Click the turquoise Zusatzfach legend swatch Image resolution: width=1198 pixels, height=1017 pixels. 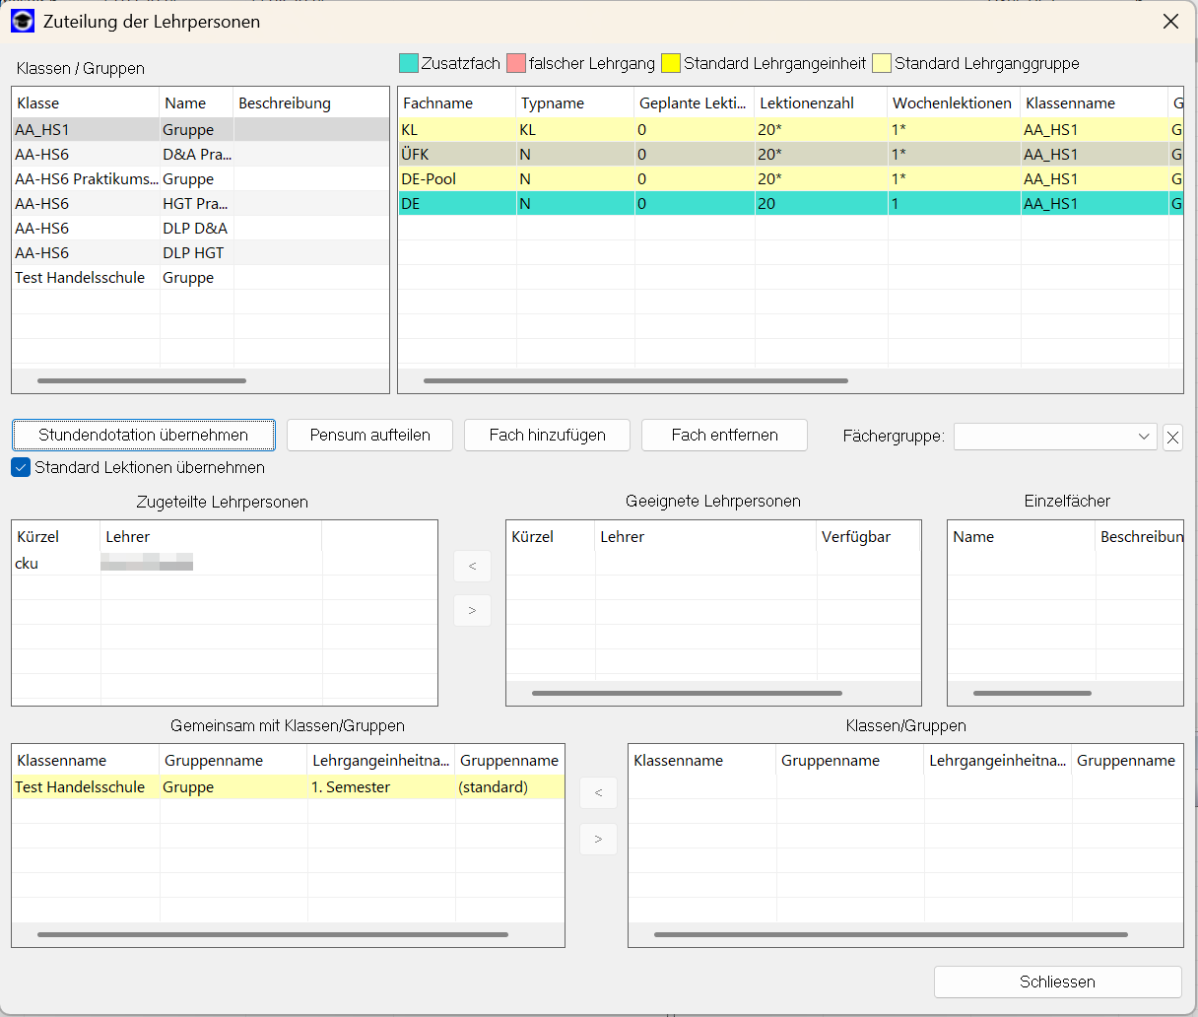click(x=409, y=63)
